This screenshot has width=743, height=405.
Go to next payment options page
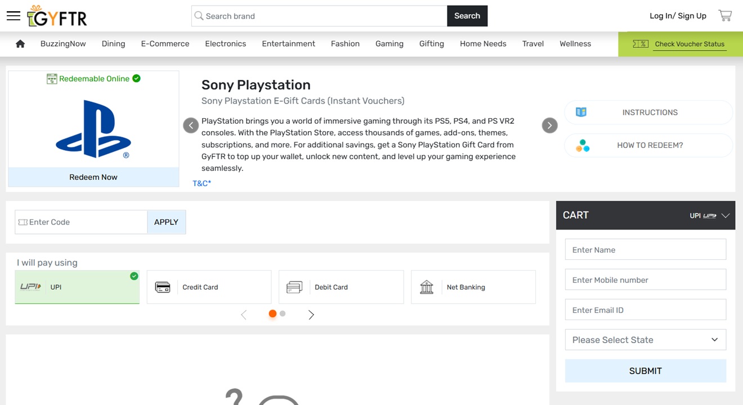311,315
